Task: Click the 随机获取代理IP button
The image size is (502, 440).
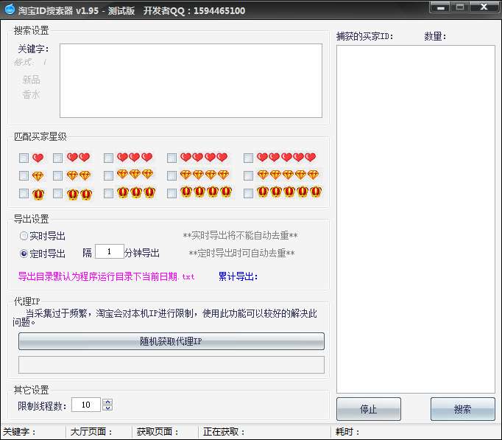Action: 172,341
